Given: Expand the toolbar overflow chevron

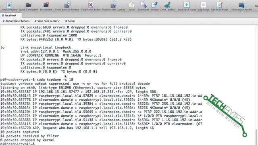Looking at the screenshot, I should [x=256, y=6].
